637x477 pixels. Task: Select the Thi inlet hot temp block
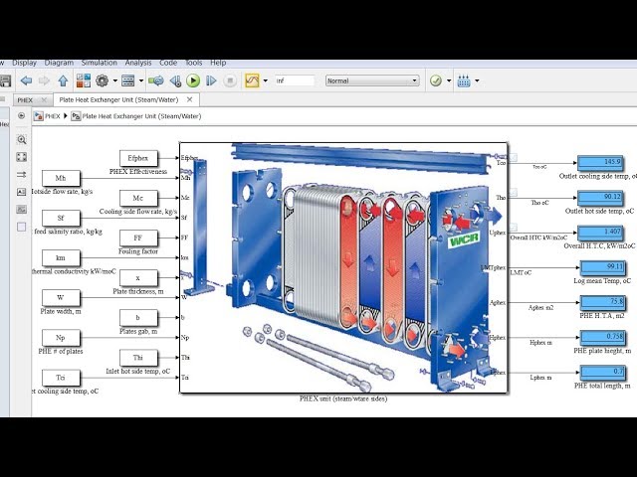[138, 358]
